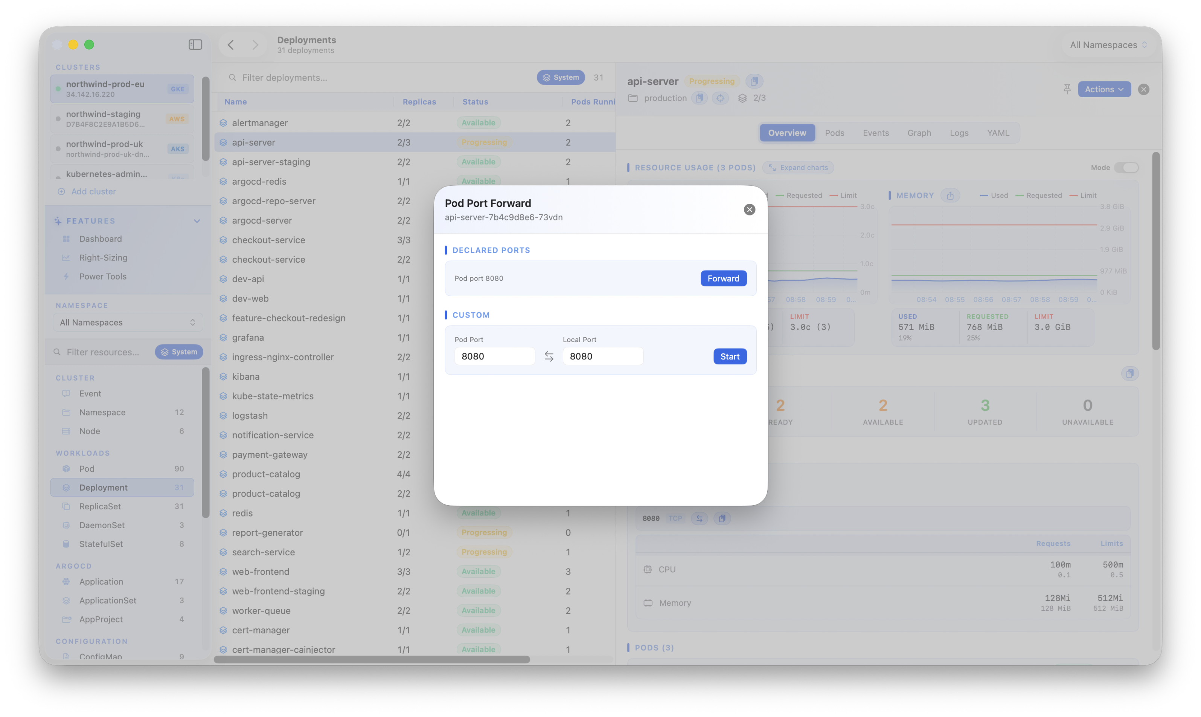The height and width of the screenshot is (717, 1201).
Task: Switch to the Logs tab
Action: coord(959,133)
